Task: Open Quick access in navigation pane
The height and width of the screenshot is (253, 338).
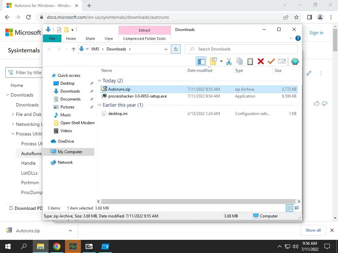Action: (69, 75)
